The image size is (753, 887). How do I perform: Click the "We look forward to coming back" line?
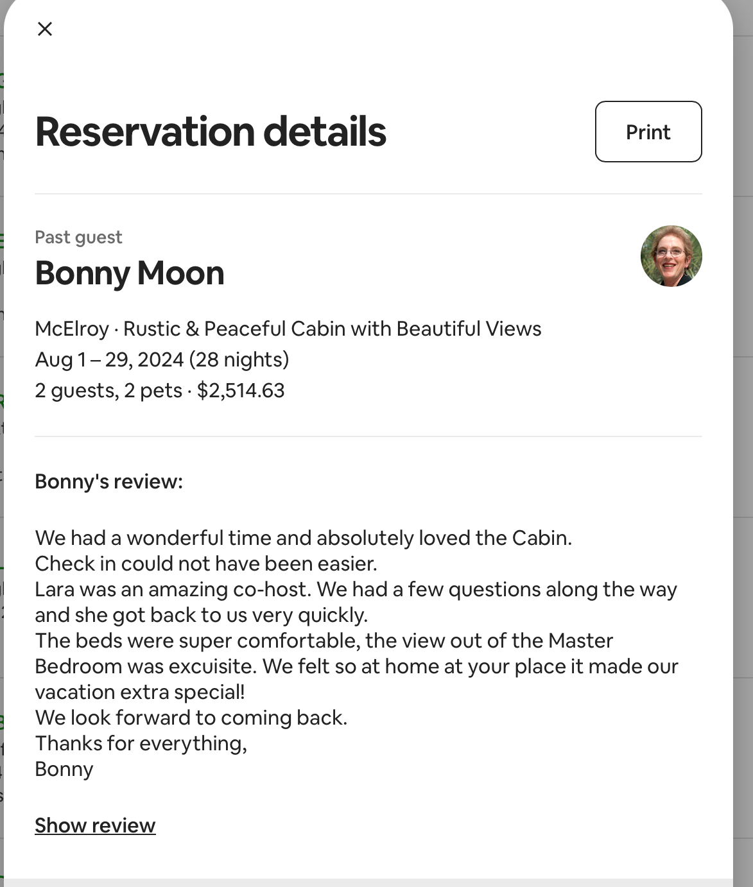[x=191, y=718]
